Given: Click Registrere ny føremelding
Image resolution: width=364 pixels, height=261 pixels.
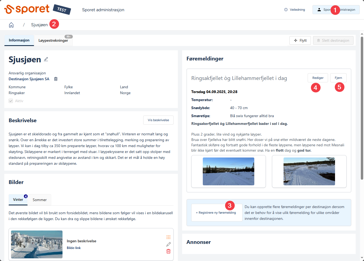Looking at the screenshot, I should (x=216, y=213).
